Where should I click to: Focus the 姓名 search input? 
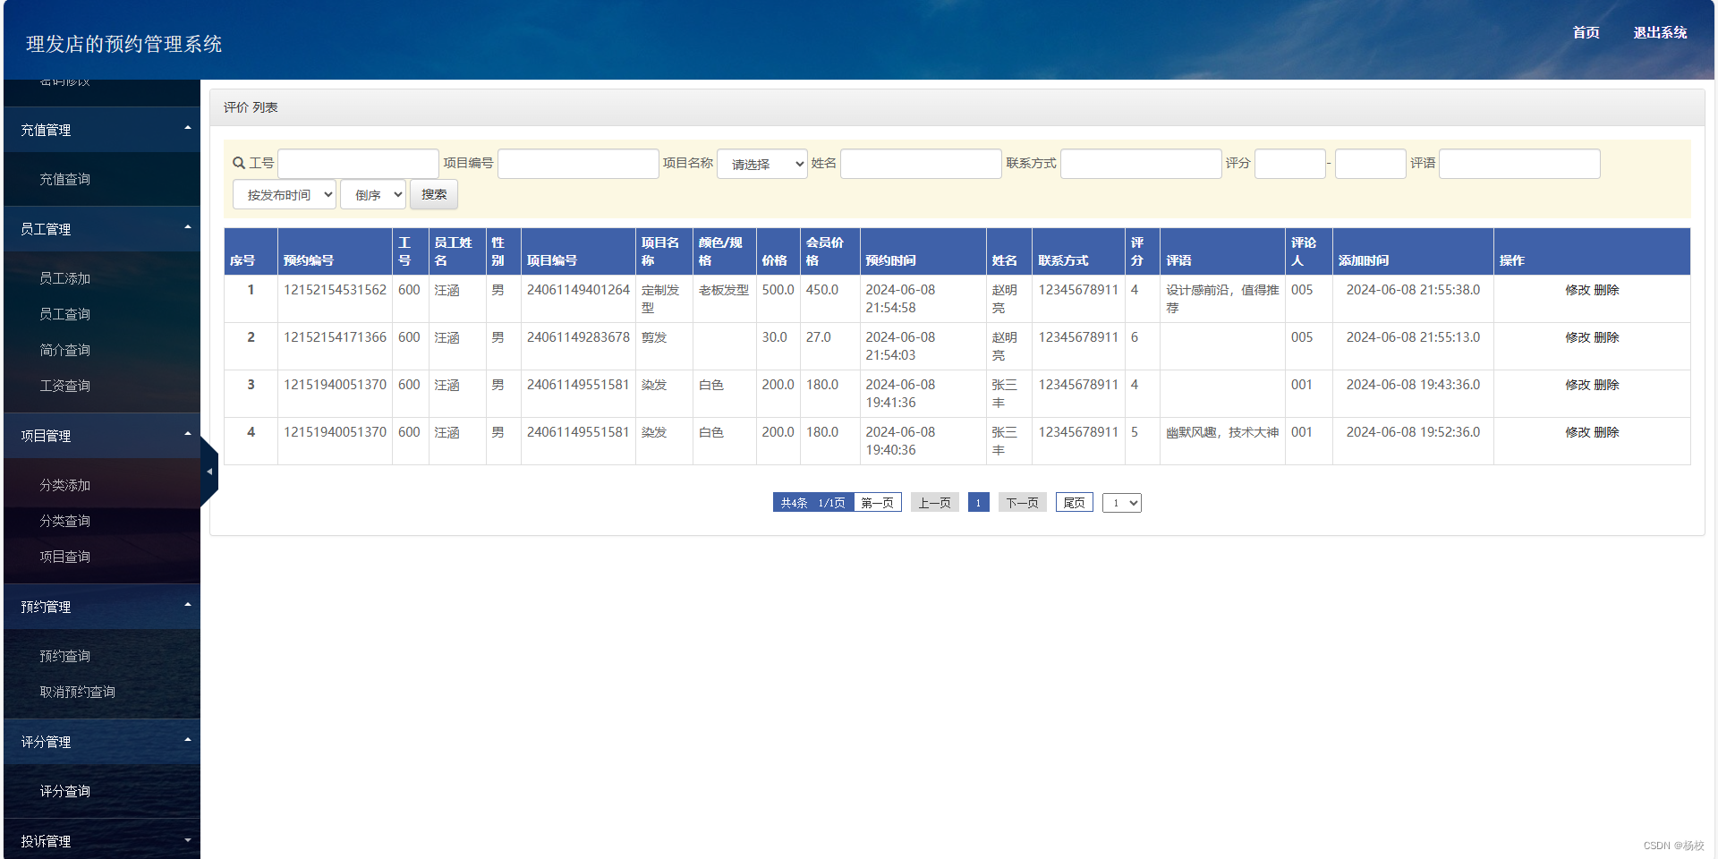(921, 164)
